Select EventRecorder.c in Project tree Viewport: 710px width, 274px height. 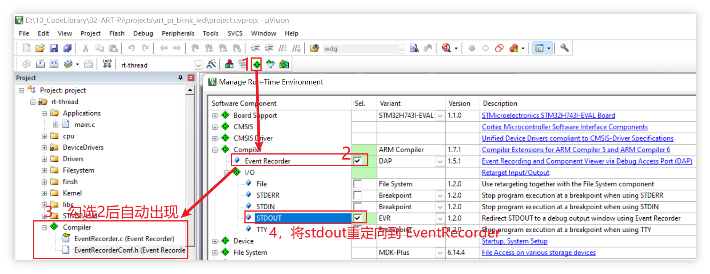[x=124, y=239]
